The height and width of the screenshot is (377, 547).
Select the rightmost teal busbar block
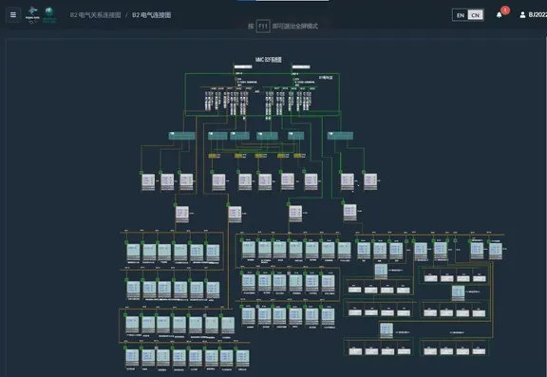pos(340,136)
